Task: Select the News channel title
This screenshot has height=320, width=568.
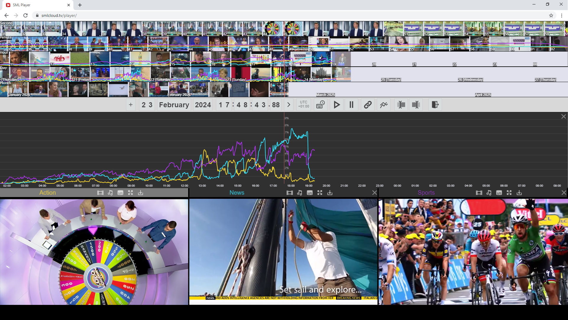Action: (237, 193)
